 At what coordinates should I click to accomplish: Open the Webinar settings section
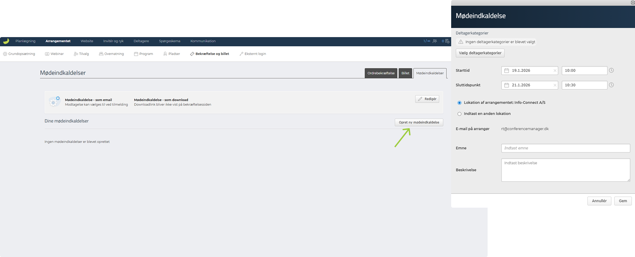[54, 54]
